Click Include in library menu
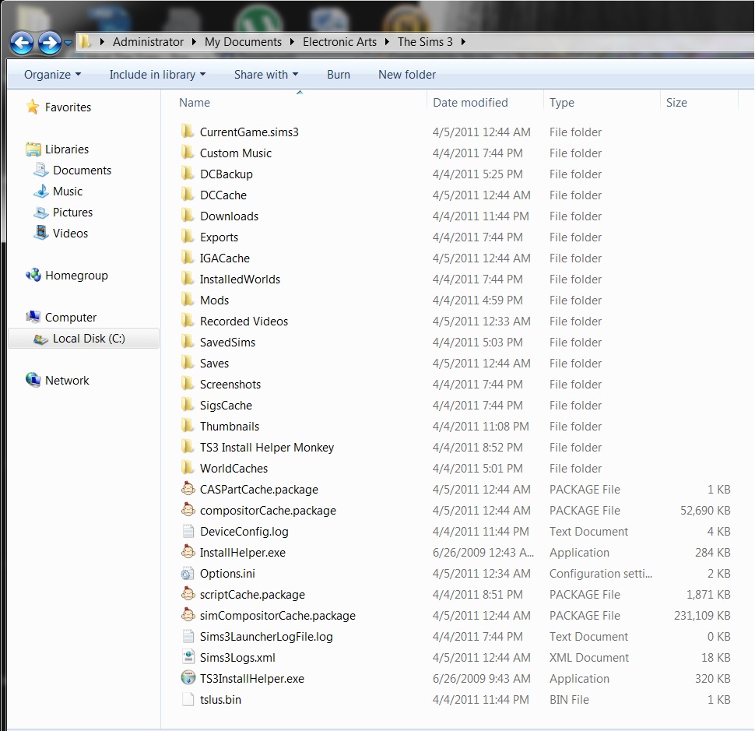Image resolution: width=755 pixels, height=731 pixels. (x=157, y=75)
